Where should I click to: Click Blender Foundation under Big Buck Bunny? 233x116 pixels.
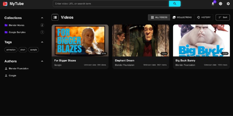point(185,65)
